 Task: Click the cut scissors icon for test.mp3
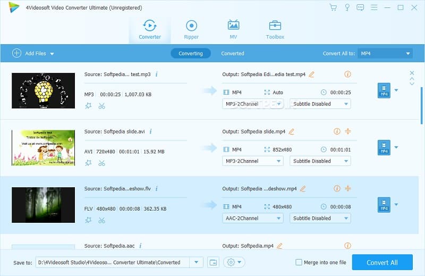pos(101,106)
